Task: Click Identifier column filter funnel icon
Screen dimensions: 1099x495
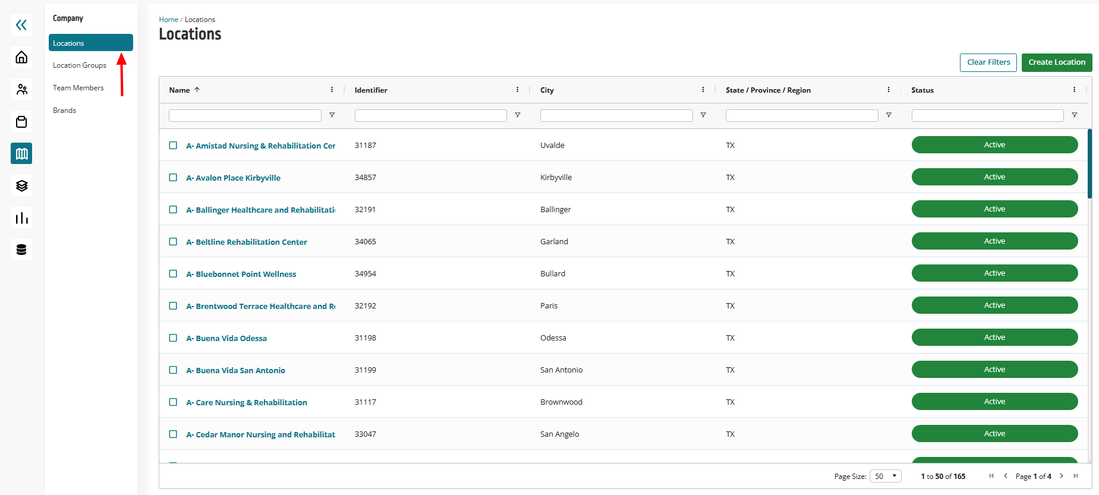Action: (518, 115)
